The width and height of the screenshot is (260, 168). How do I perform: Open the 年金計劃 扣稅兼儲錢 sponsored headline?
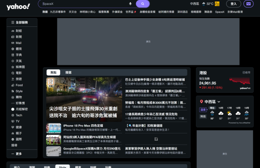coord(144,126)
